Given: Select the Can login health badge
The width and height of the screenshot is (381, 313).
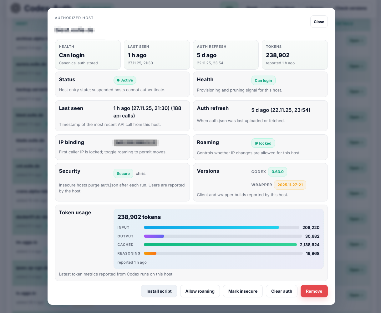Looking at the screenshot, I should (x=263, y=81).
